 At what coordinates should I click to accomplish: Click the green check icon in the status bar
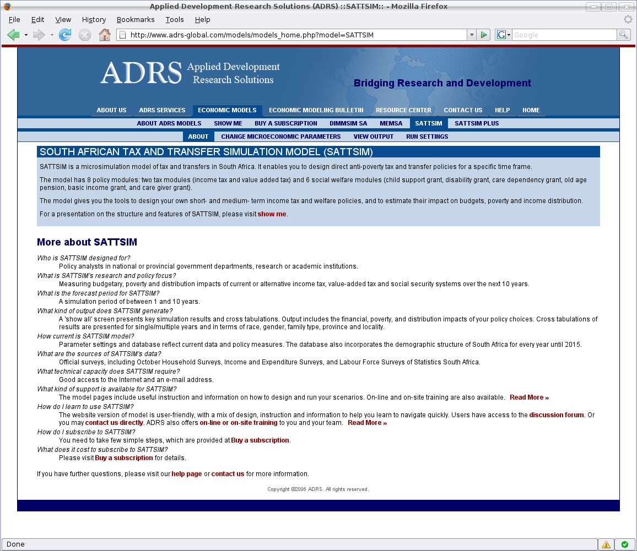click(624, 544)
